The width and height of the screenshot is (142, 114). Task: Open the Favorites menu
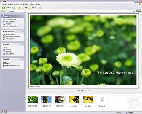[x=24, y=4]
